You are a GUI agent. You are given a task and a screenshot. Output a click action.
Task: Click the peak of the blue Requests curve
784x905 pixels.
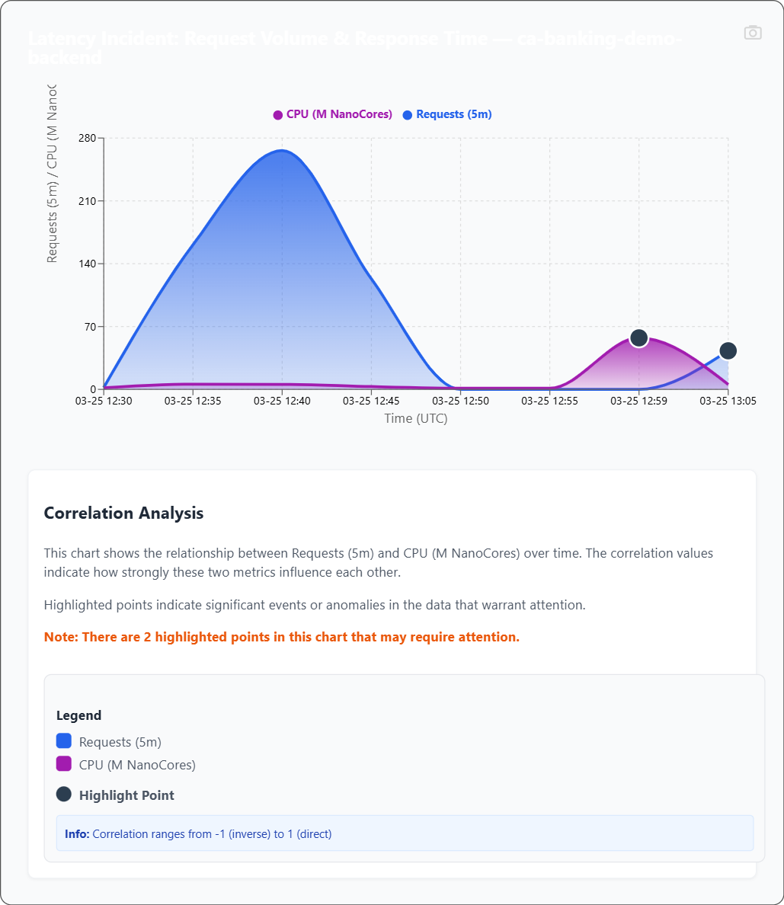point(282,151)
